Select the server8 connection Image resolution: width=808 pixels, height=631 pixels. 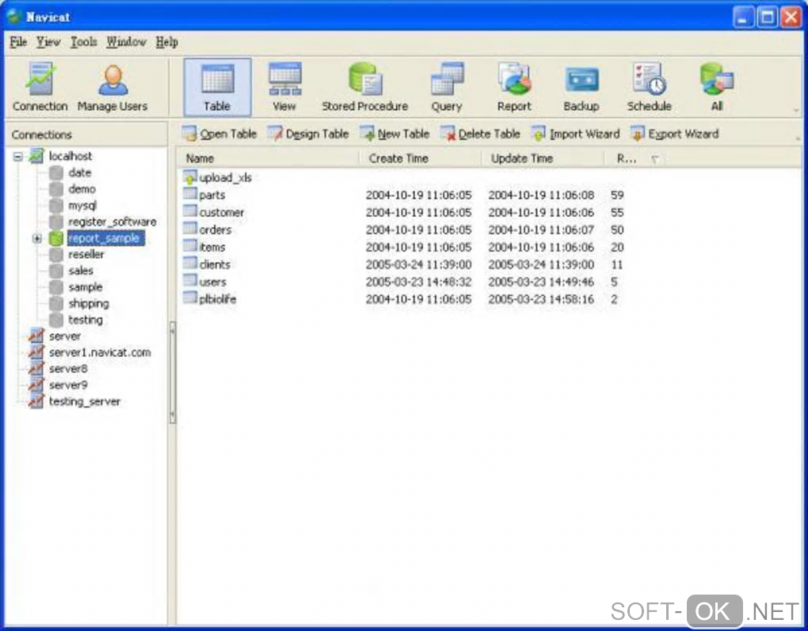click(x=68, y=369)
